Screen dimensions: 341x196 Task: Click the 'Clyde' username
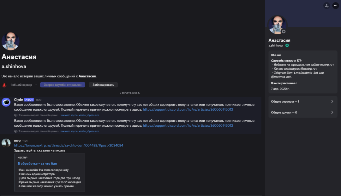click(x=18, y=100)
